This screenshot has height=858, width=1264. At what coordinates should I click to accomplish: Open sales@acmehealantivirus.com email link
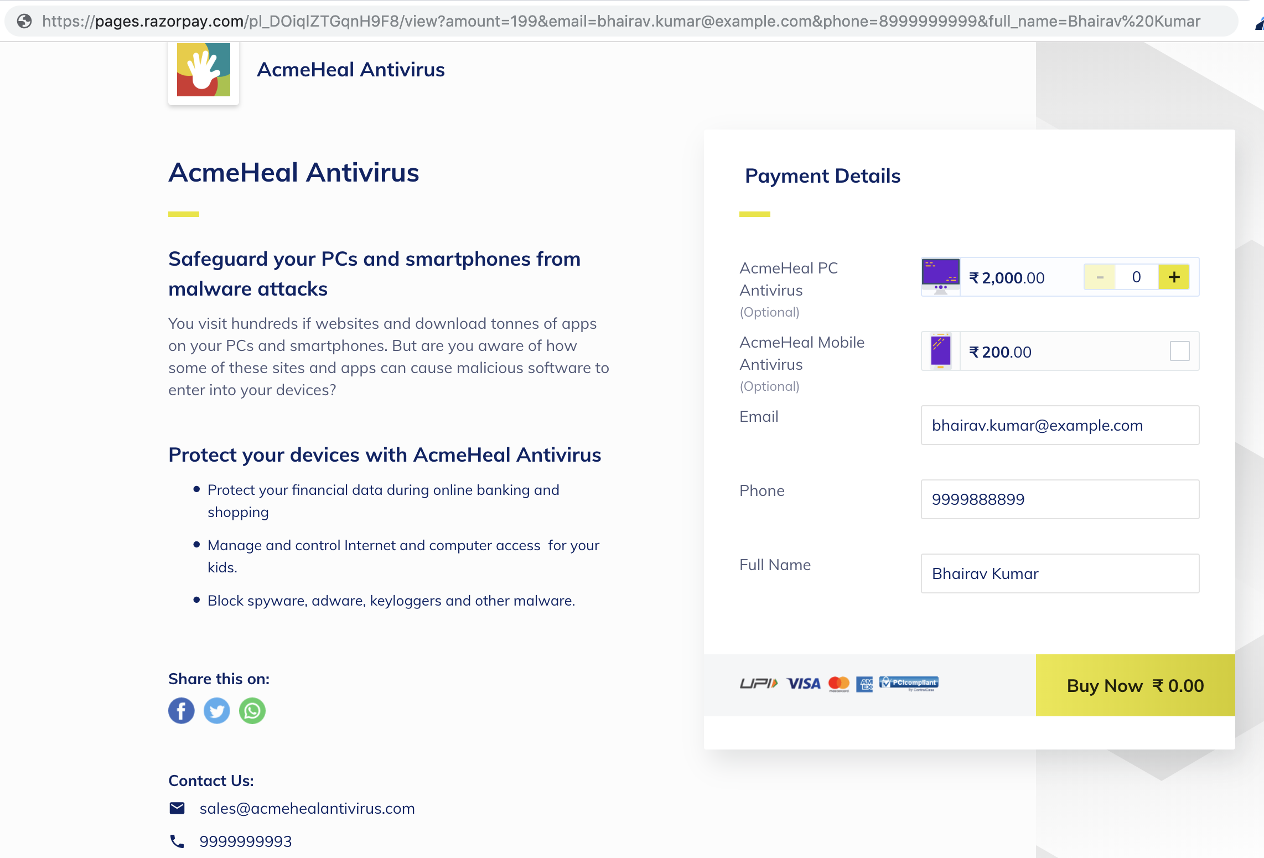pyautogui.click(x=307, y=808)
